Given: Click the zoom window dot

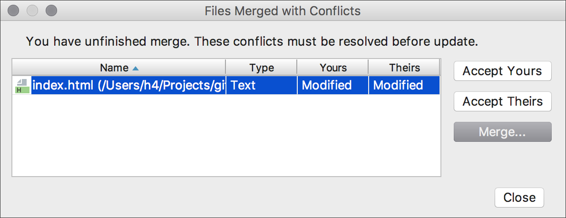Looking at the screenshot, I should pos(51,10).
